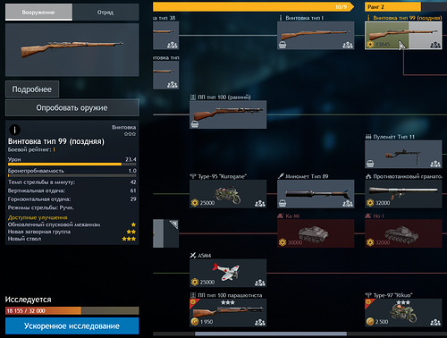
Task: Click the Ранг 2 header bar
Action: tap(392, 7)
